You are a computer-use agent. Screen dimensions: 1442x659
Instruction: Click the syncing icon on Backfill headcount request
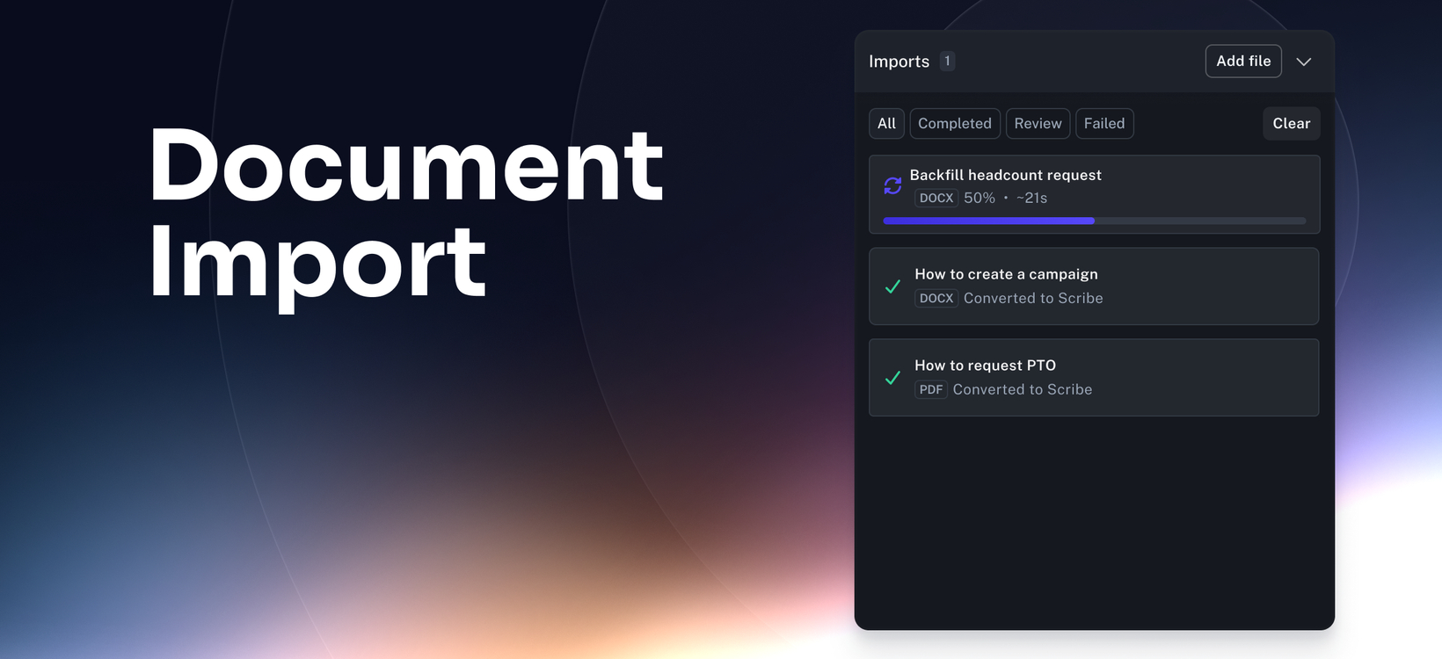pyautogui.click(x=892, y=185)
